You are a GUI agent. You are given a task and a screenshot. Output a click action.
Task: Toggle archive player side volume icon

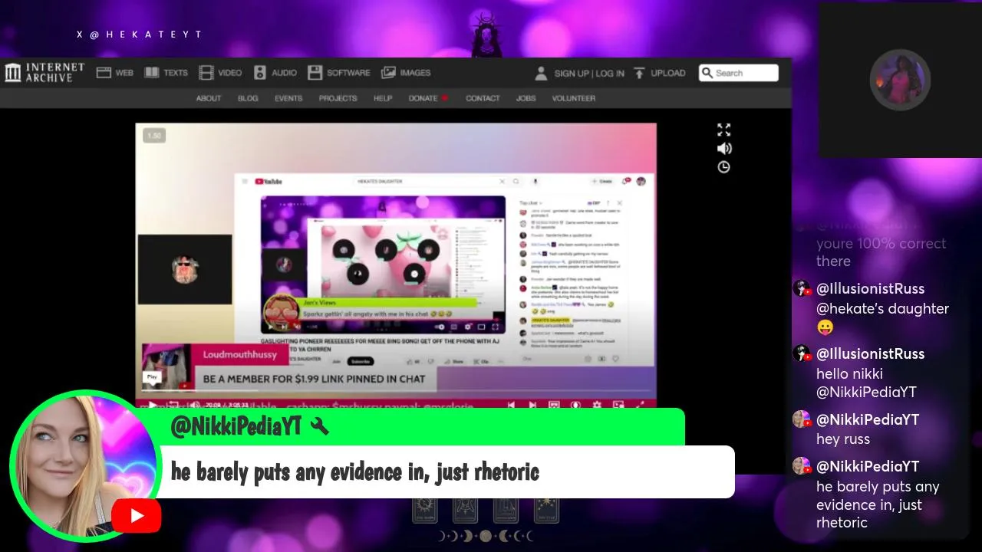724,149
